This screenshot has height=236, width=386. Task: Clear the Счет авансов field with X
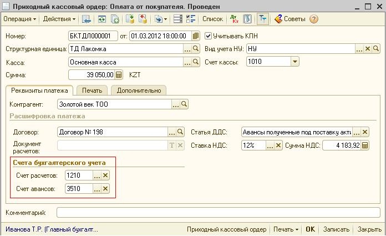pyautogui.click(x=105, y=189)
